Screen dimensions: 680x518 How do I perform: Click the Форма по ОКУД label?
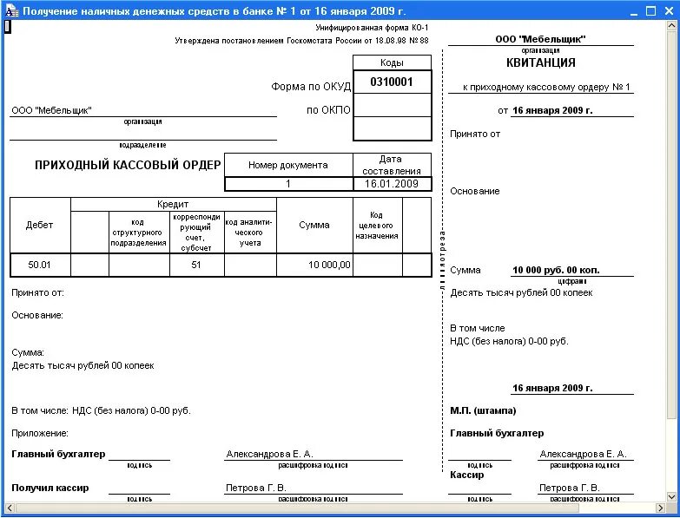(x=311, y=87)
